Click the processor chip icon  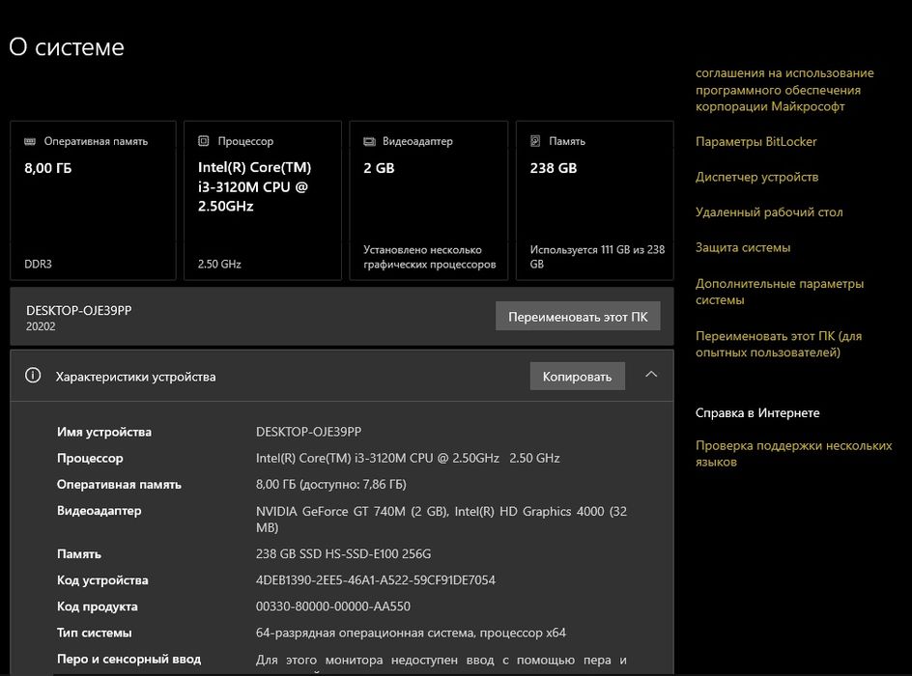203,141
